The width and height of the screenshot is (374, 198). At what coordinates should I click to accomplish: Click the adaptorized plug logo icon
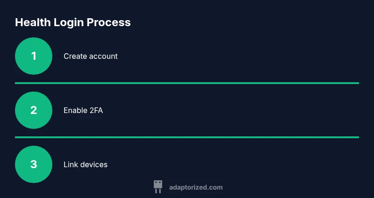pyautogui.click(x=158, y=187)
